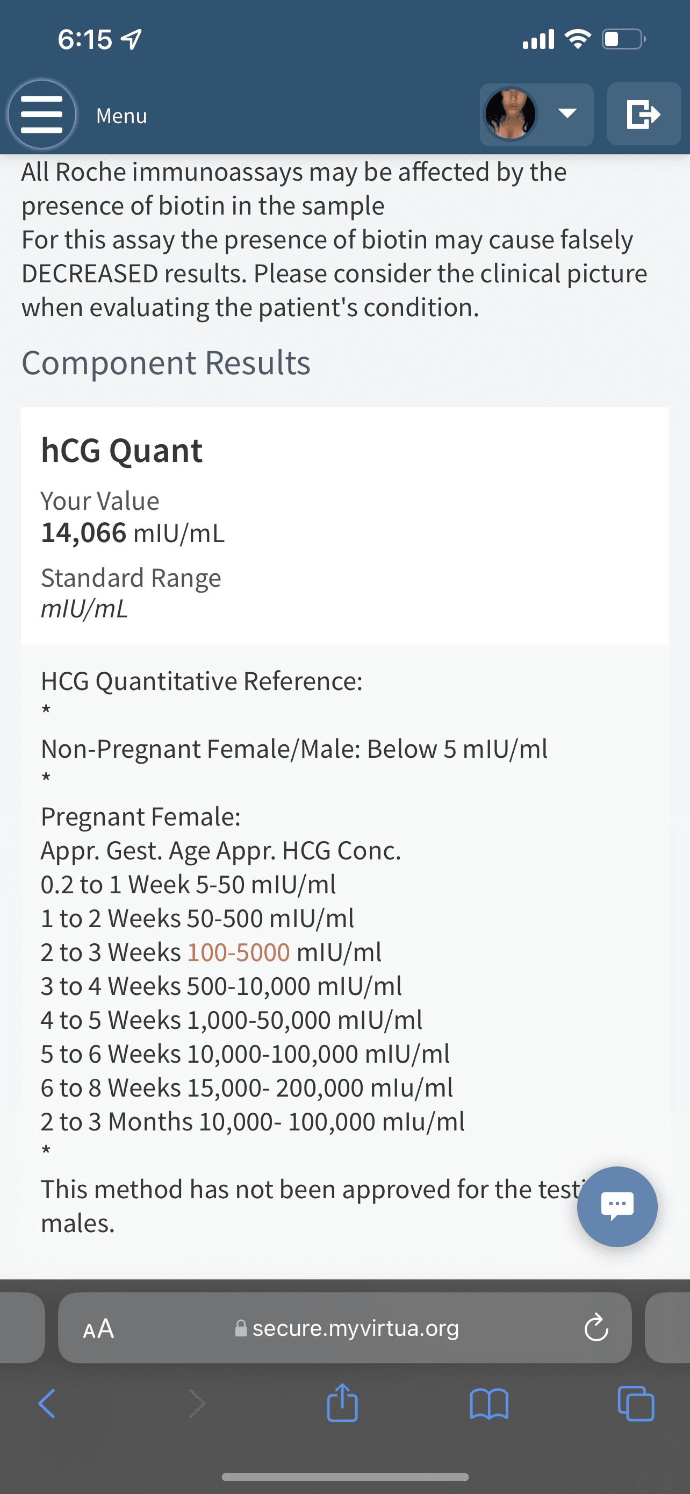
Task: Tap the 100-5000 highlighted link
Action: [x=239, y=952]
